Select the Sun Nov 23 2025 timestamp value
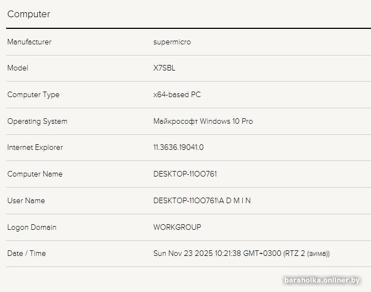Viewport: 371px width, 292px height. [242, 254]
